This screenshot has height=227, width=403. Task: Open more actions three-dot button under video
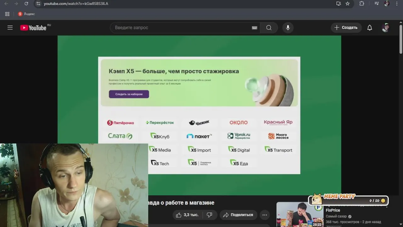[x=265, y=215]
